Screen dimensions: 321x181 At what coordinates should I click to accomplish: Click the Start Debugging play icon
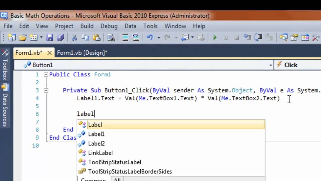click(215, 38)
